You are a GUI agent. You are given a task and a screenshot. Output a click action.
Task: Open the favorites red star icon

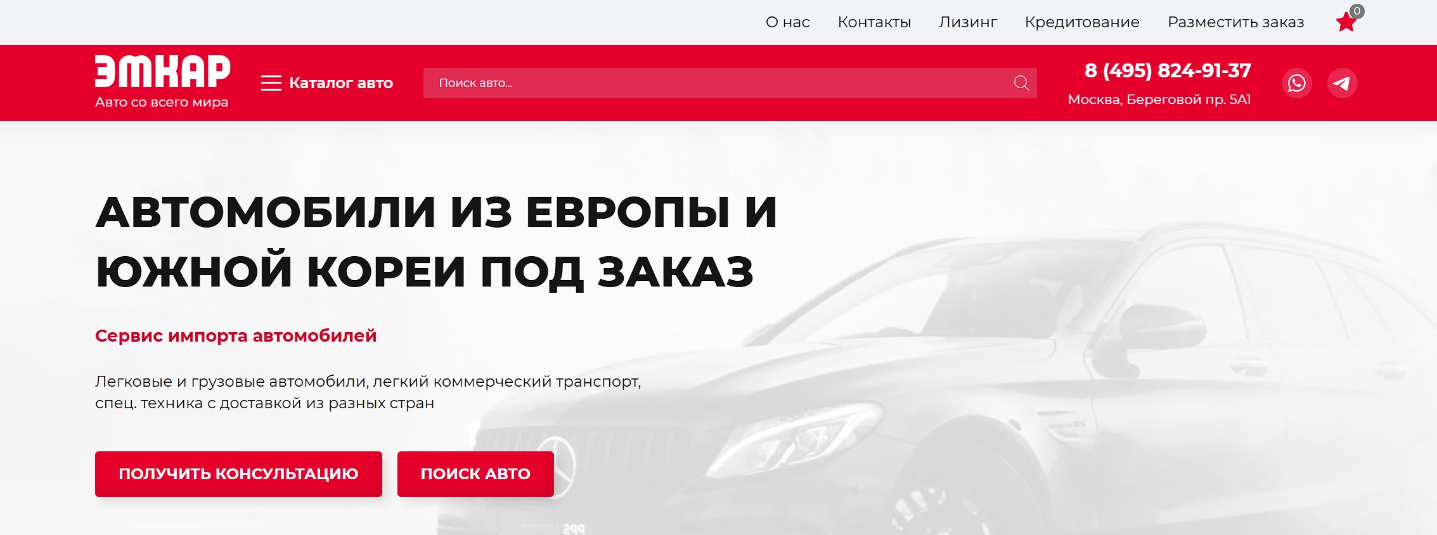1345,23
